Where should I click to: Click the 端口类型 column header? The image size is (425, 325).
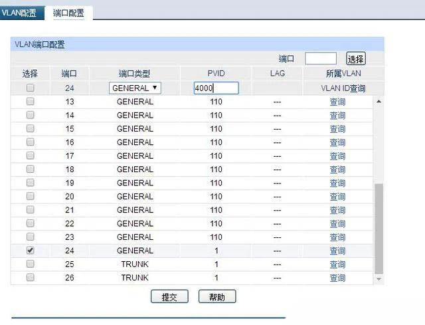point(134,74)
